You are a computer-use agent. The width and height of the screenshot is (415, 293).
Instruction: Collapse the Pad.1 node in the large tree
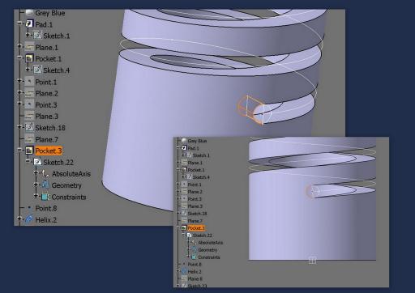[x=19, y=23]
